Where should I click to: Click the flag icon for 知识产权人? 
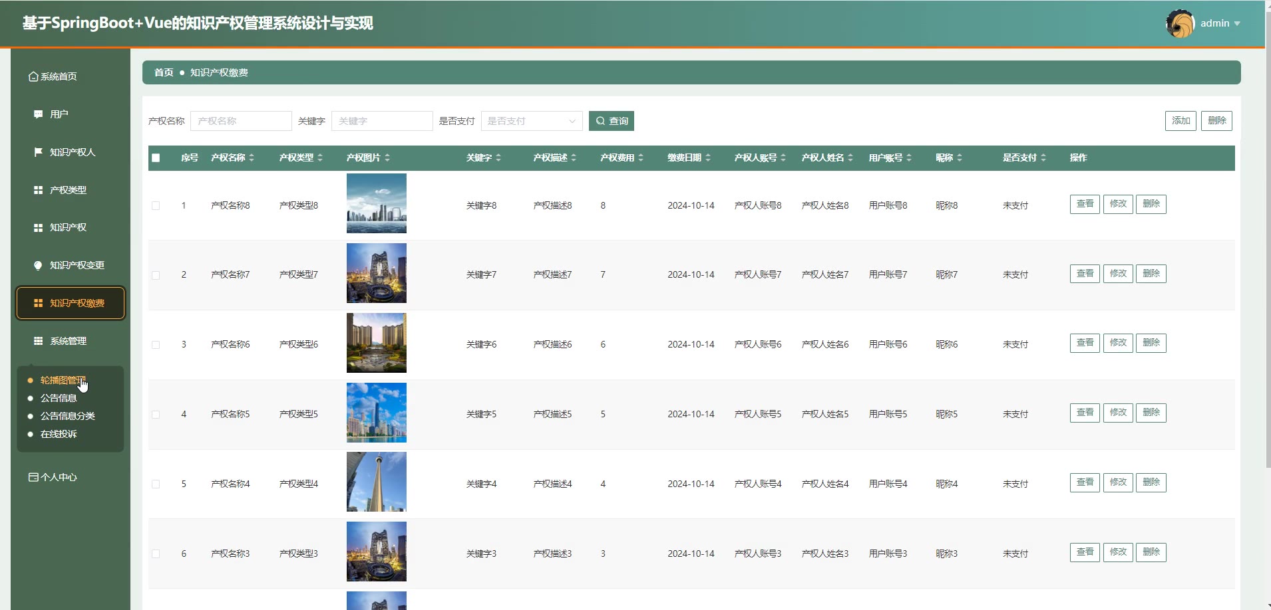pos(38,152)
